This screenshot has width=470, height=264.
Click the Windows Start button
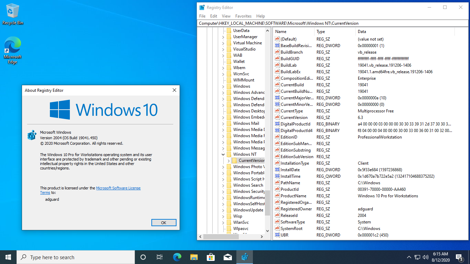coord(8,257)
